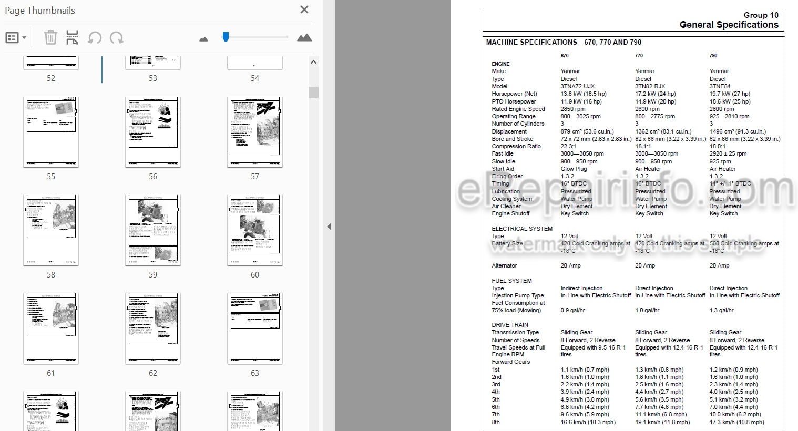The image size is (798, 431).
Task: Click '19.1 km/h (11.8 mph)' value
Action: click(662, 422)
